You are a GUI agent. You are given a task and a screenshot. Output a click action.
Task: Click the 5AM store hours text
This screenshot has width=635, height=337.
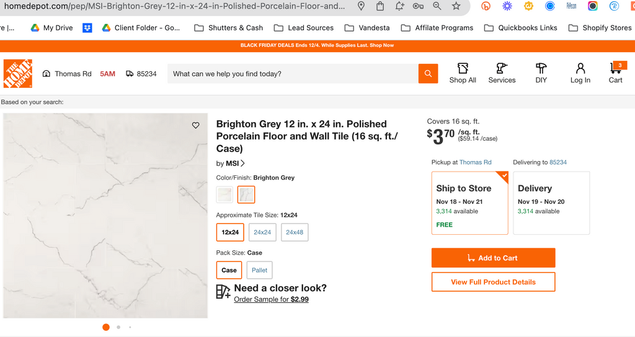point(108,74)
